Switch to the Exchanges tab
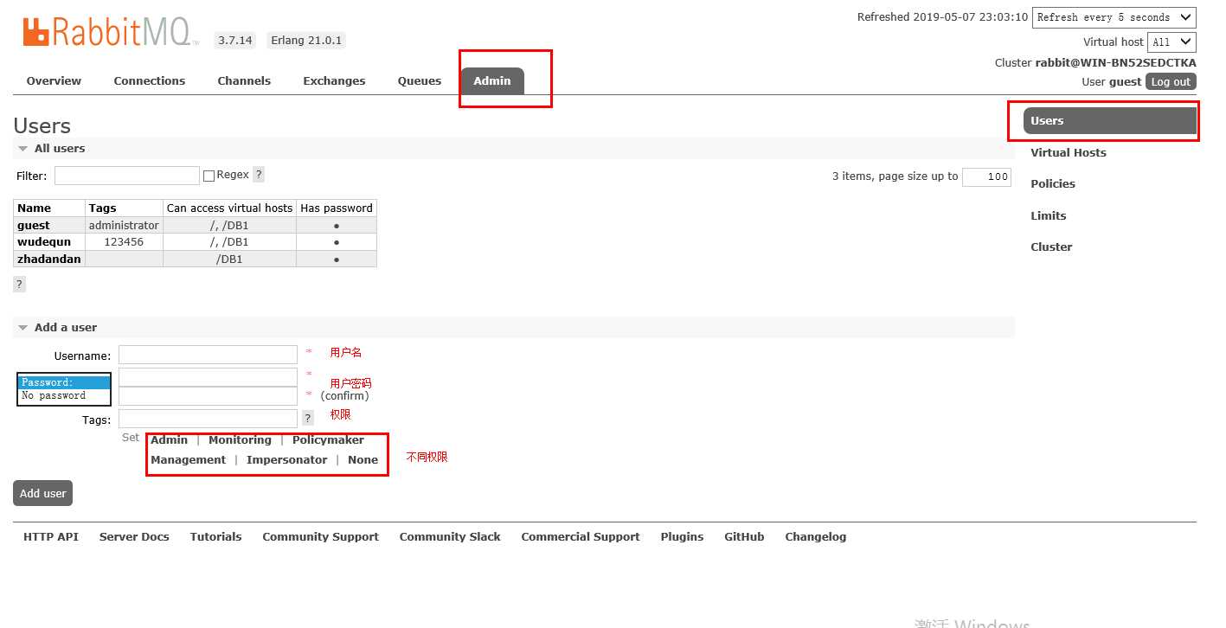Screen dimensions: 1226x628 (334, 81)
